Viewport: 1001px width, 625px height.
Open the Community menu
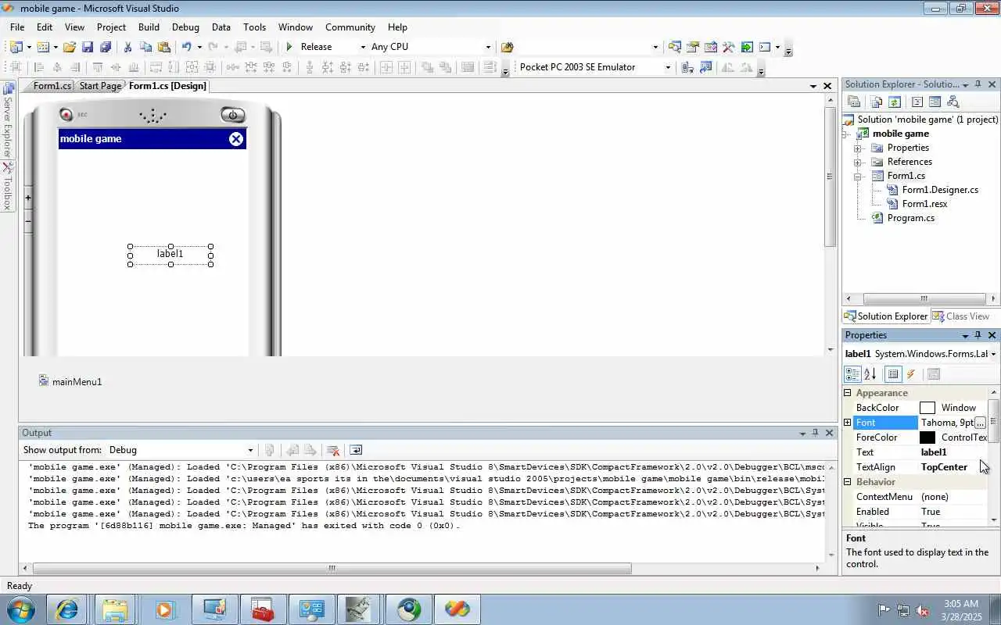pos(350,27)
